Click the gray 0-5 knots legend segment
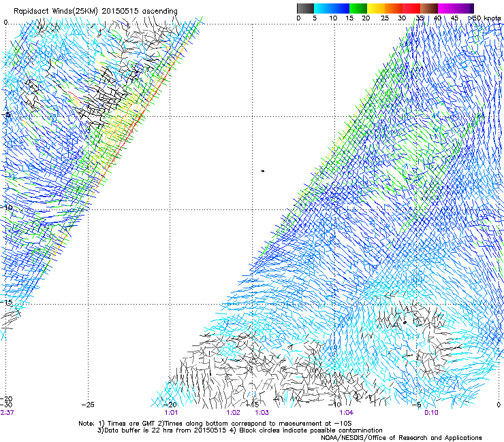 (x=305, y=8)
